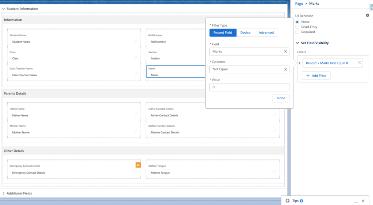Clear the Marks value in Field box
Image resolution: width=373 pixels, height=205 pixels.
[x=285, y=52]
